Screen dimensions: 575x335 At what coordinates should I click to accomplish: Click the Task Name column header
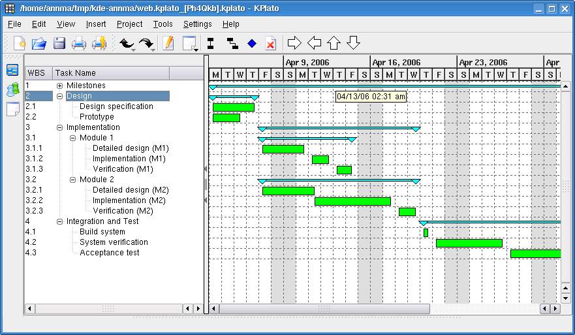tap(111, 73)
